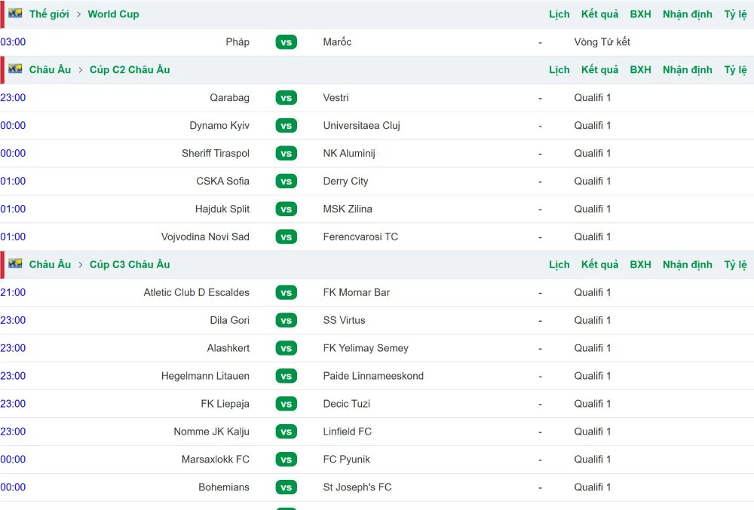Click the 23:00 kickoff time for Qarabag
Viewport: 754px width, 510px height.
pyautogui.click(x=13, y=98)
